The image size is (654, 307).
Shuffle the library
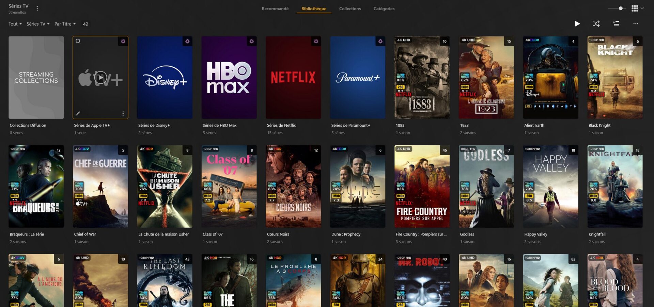(x=596, y=24)
